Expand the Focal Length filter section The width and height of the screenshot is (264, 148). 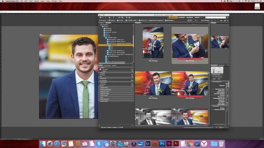116,95
